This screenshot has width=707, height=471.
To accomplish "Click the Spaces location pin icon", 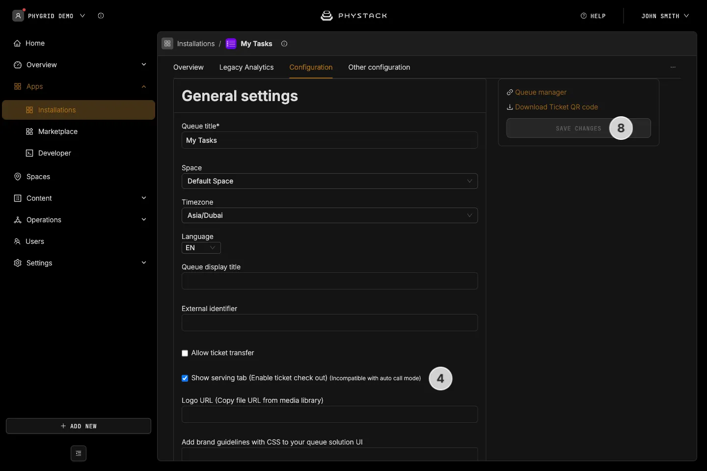I will pos(18,177).
